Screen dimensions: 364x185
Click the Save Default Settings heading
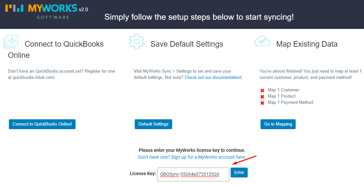(x=187, y=44)
